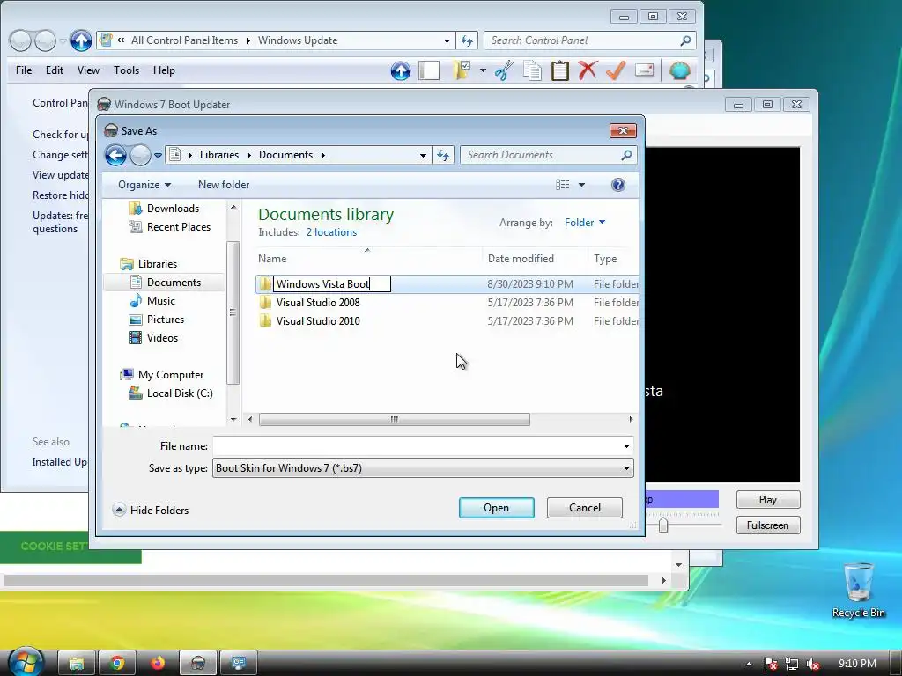
Task: Click the Start orb button
Action: point(26,662)
